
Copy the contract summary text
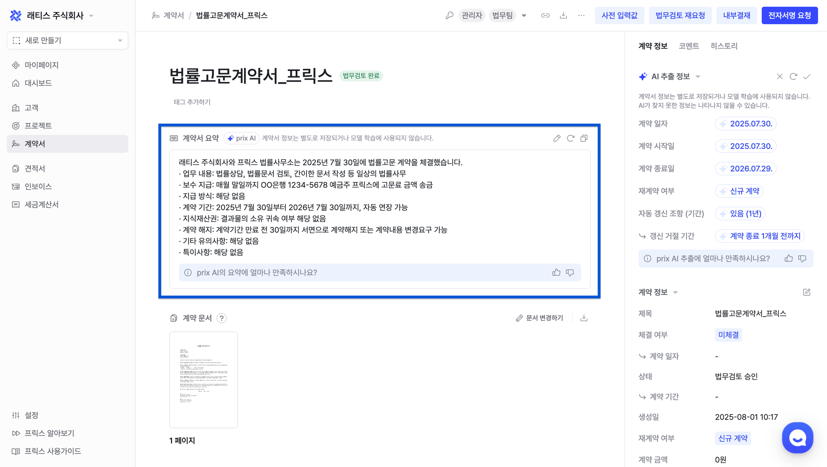point(584,138)
